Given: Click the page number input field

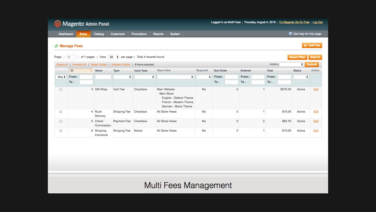Looking at the screenshot, I should [71, 57].
